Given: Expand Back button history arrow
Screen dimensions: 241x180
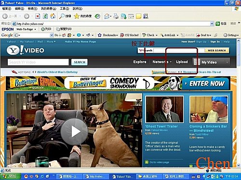Looking at the screenshot, I should (20, 16).
